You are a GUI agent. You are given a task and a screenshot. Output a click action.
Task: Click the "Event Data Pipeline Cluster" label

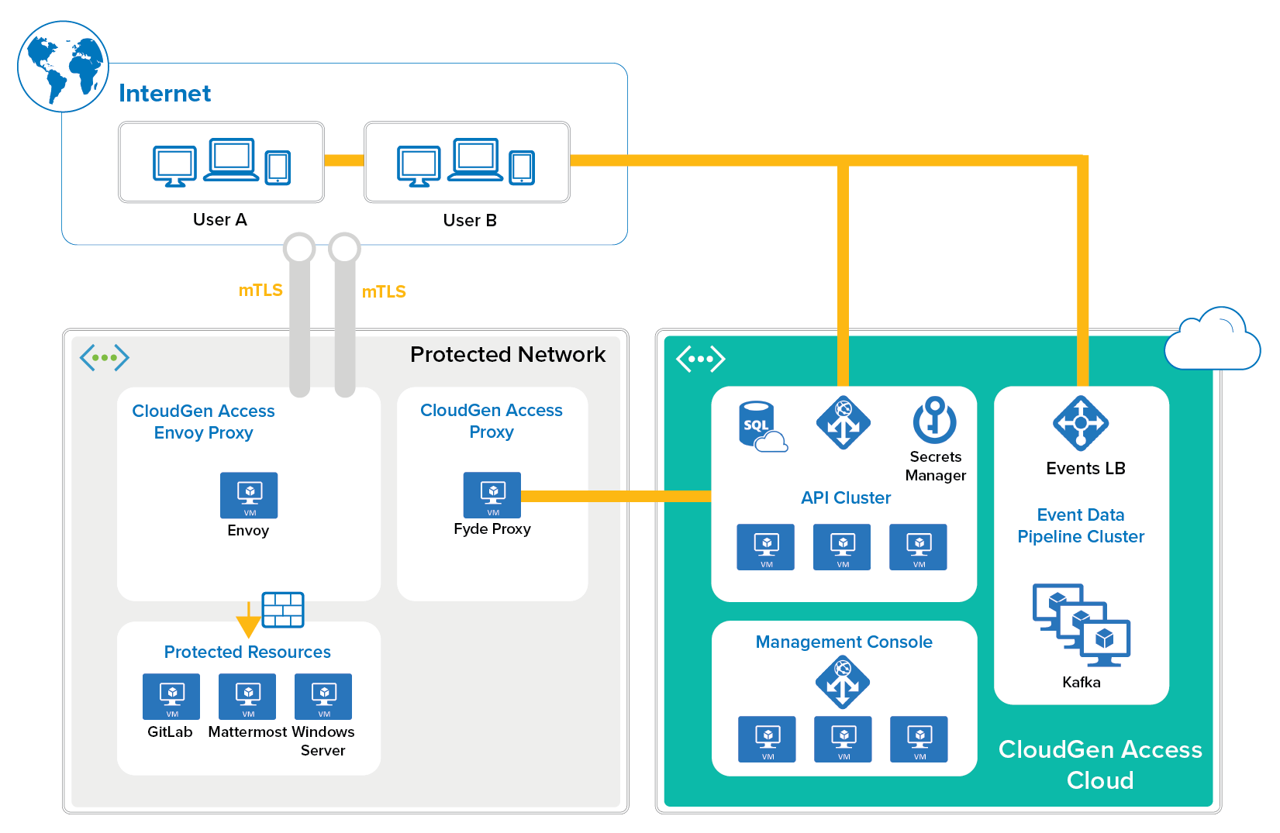(1081, 525)
